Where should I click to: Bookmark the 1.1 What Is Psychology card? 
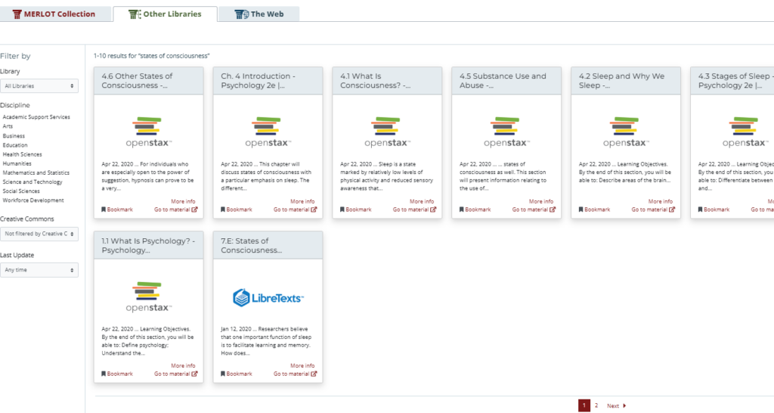coord(117,374)
